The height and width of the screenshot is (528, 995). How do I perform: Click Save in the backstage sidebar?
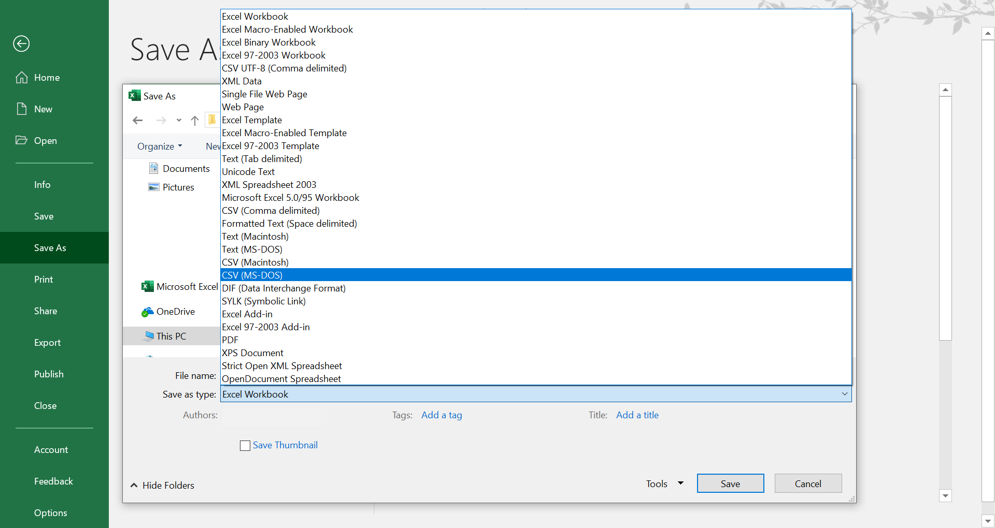[54, 216]
